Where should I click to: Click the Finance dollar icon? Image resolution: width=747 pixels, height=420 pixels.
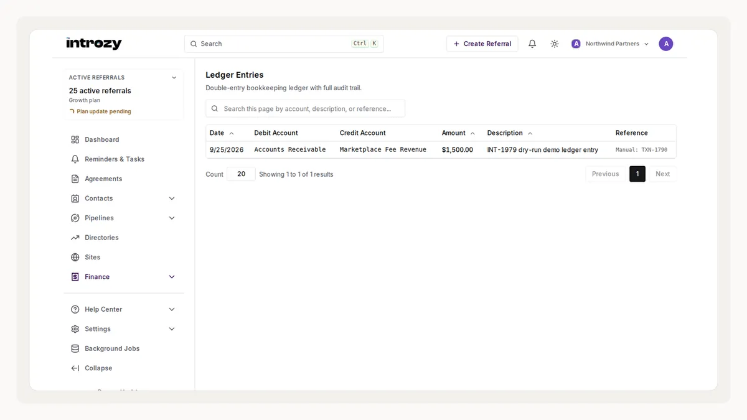click(75, 277)
